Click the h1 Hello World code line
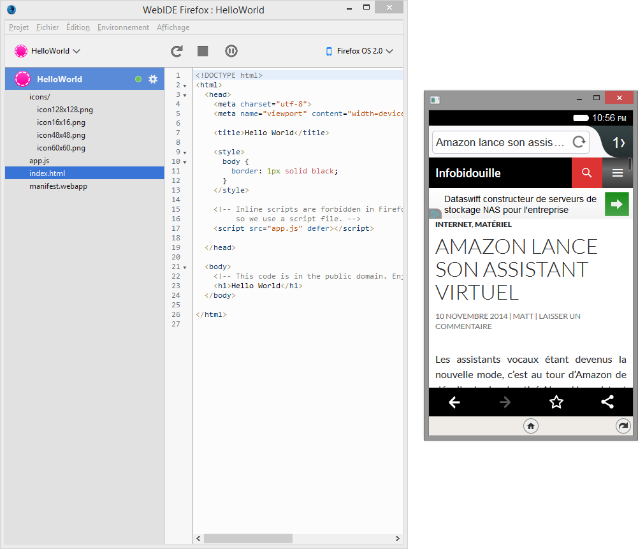Viewport: 638px width, 549px height. pyautogui.click(x=258, y=286)
